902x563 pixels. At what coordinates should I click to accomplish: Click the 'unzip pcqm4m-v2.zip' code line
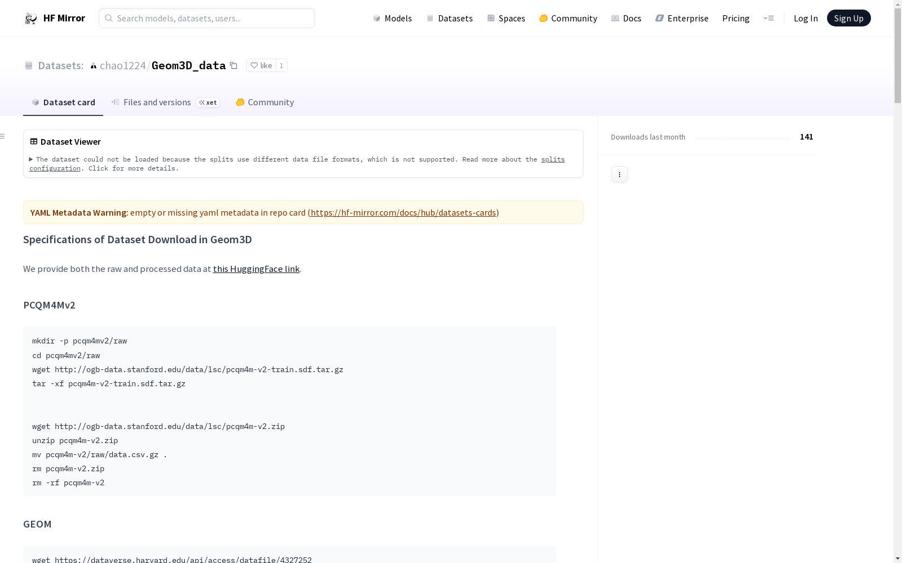[75, 440]
